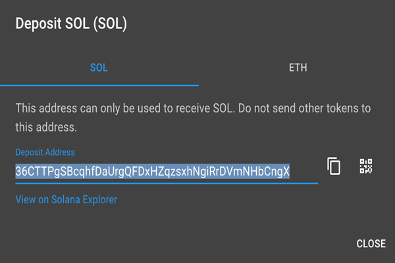This screenshot has width=395, height=263.
Task: Tap the QR code icon next to copy
Action: coord(366,166)
